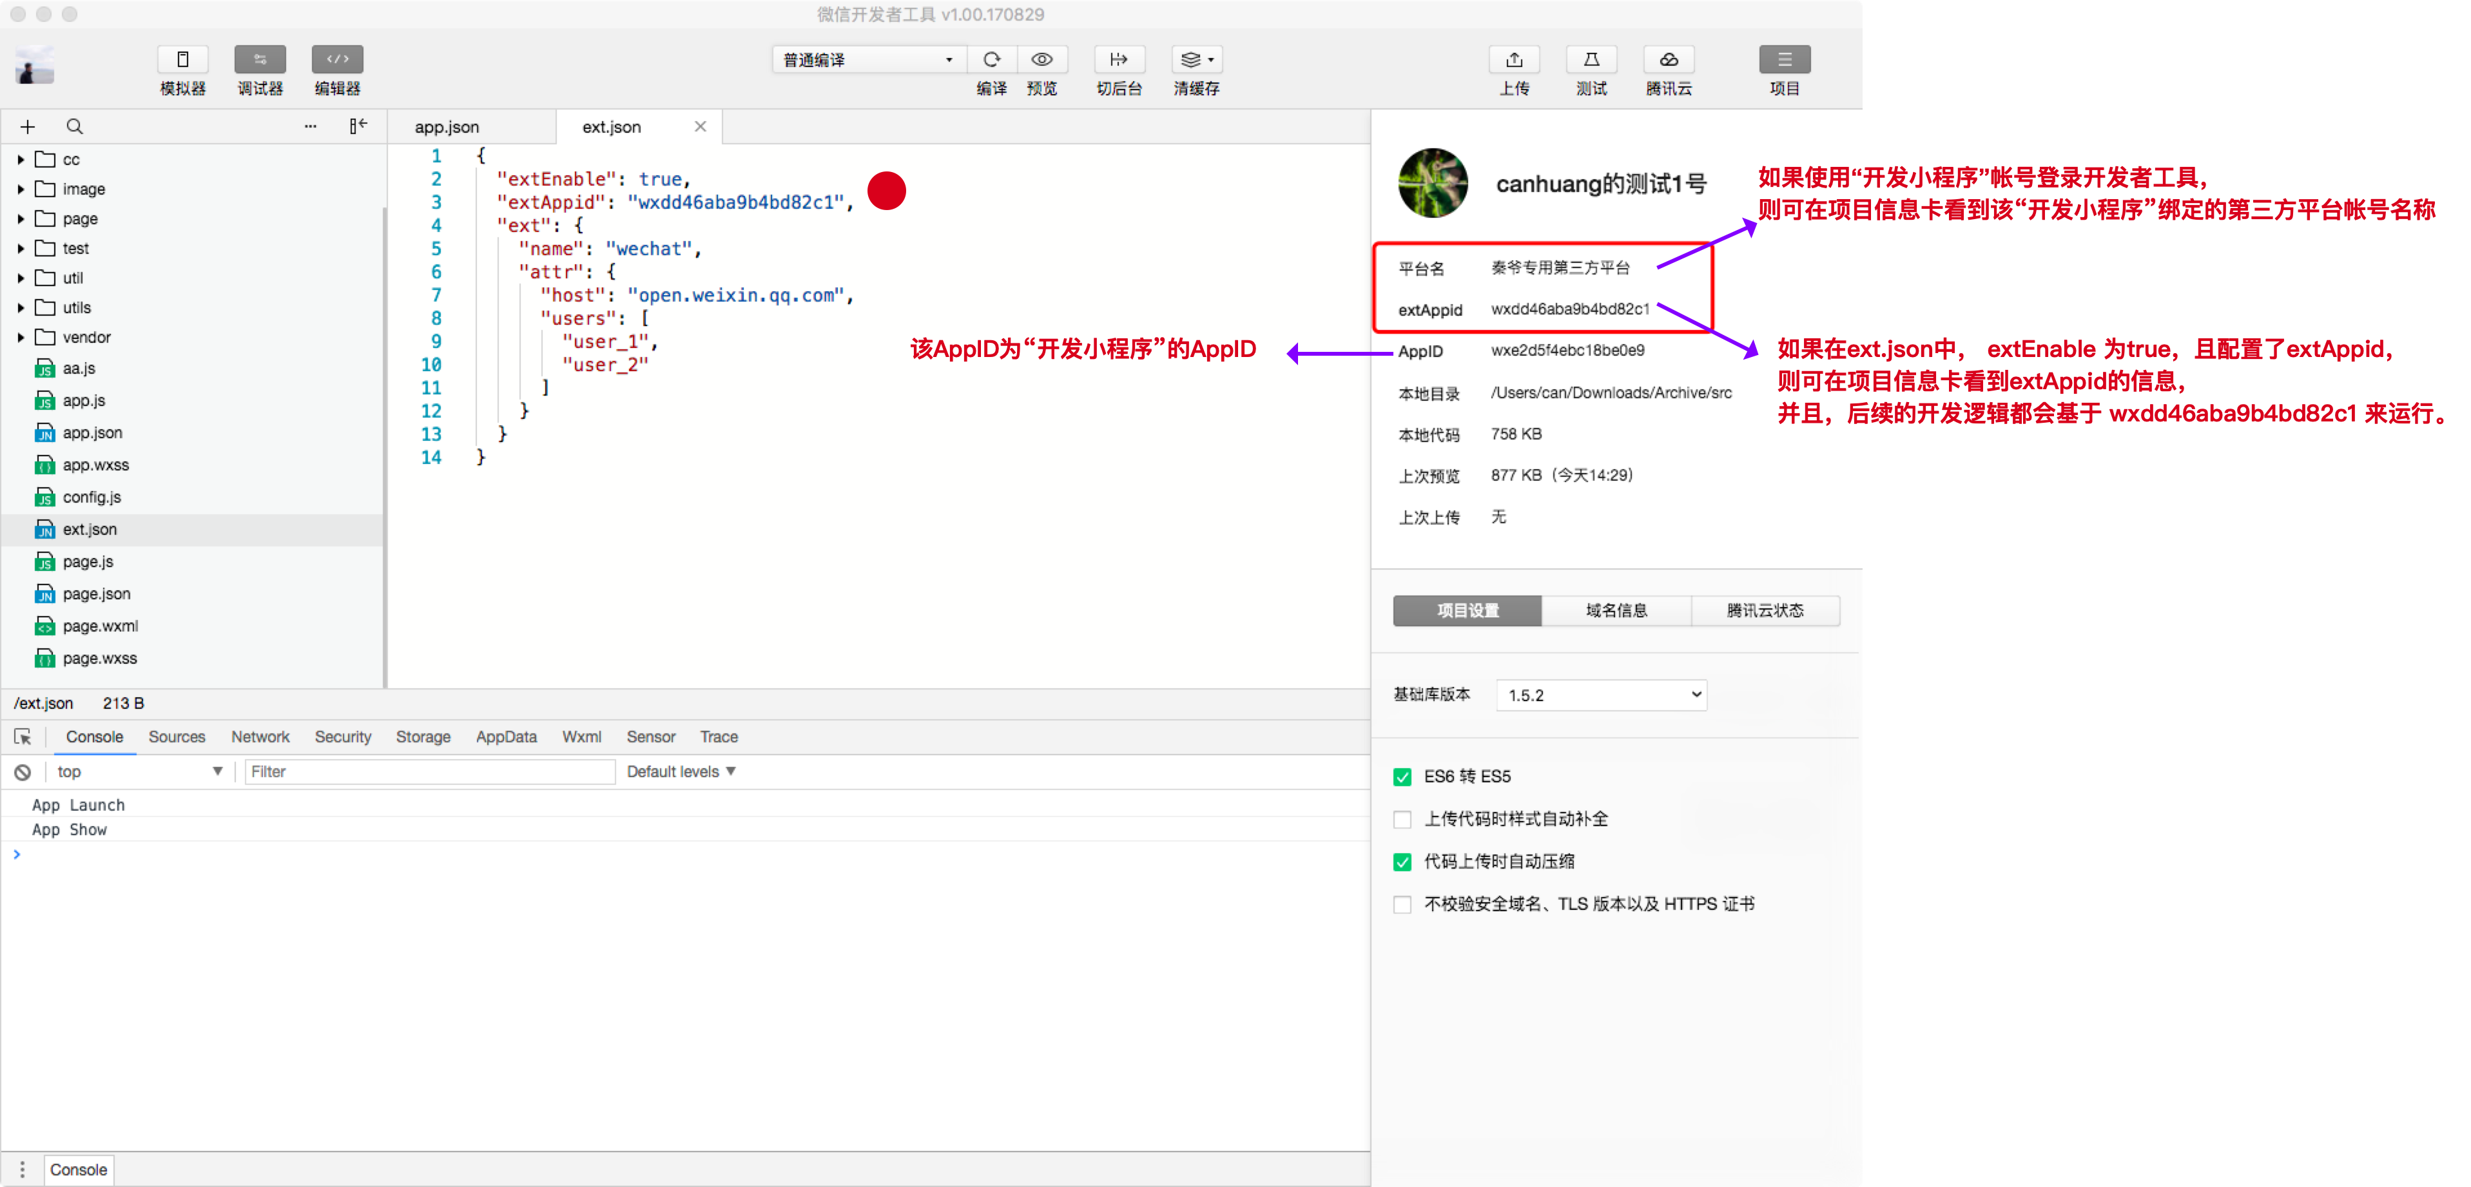Click the compile refresh icon
The width and height of the screenshot is (2471, 1187).
[992, 59]
